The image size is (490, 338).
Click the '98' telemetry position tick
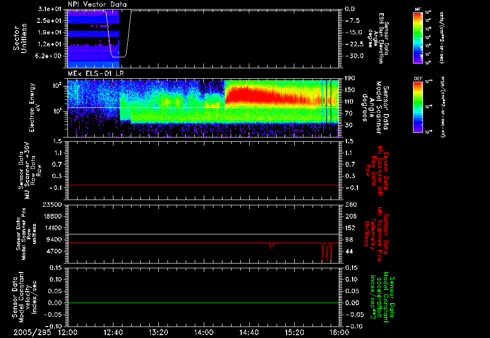[x=349, y=240]
